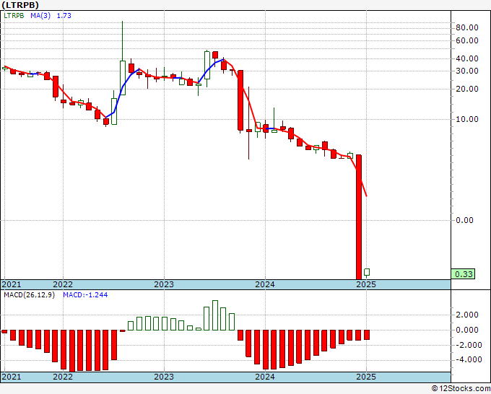
Task: Select the green LTRPB legend label
Action: pyautogui.click(x=14, y=15)
